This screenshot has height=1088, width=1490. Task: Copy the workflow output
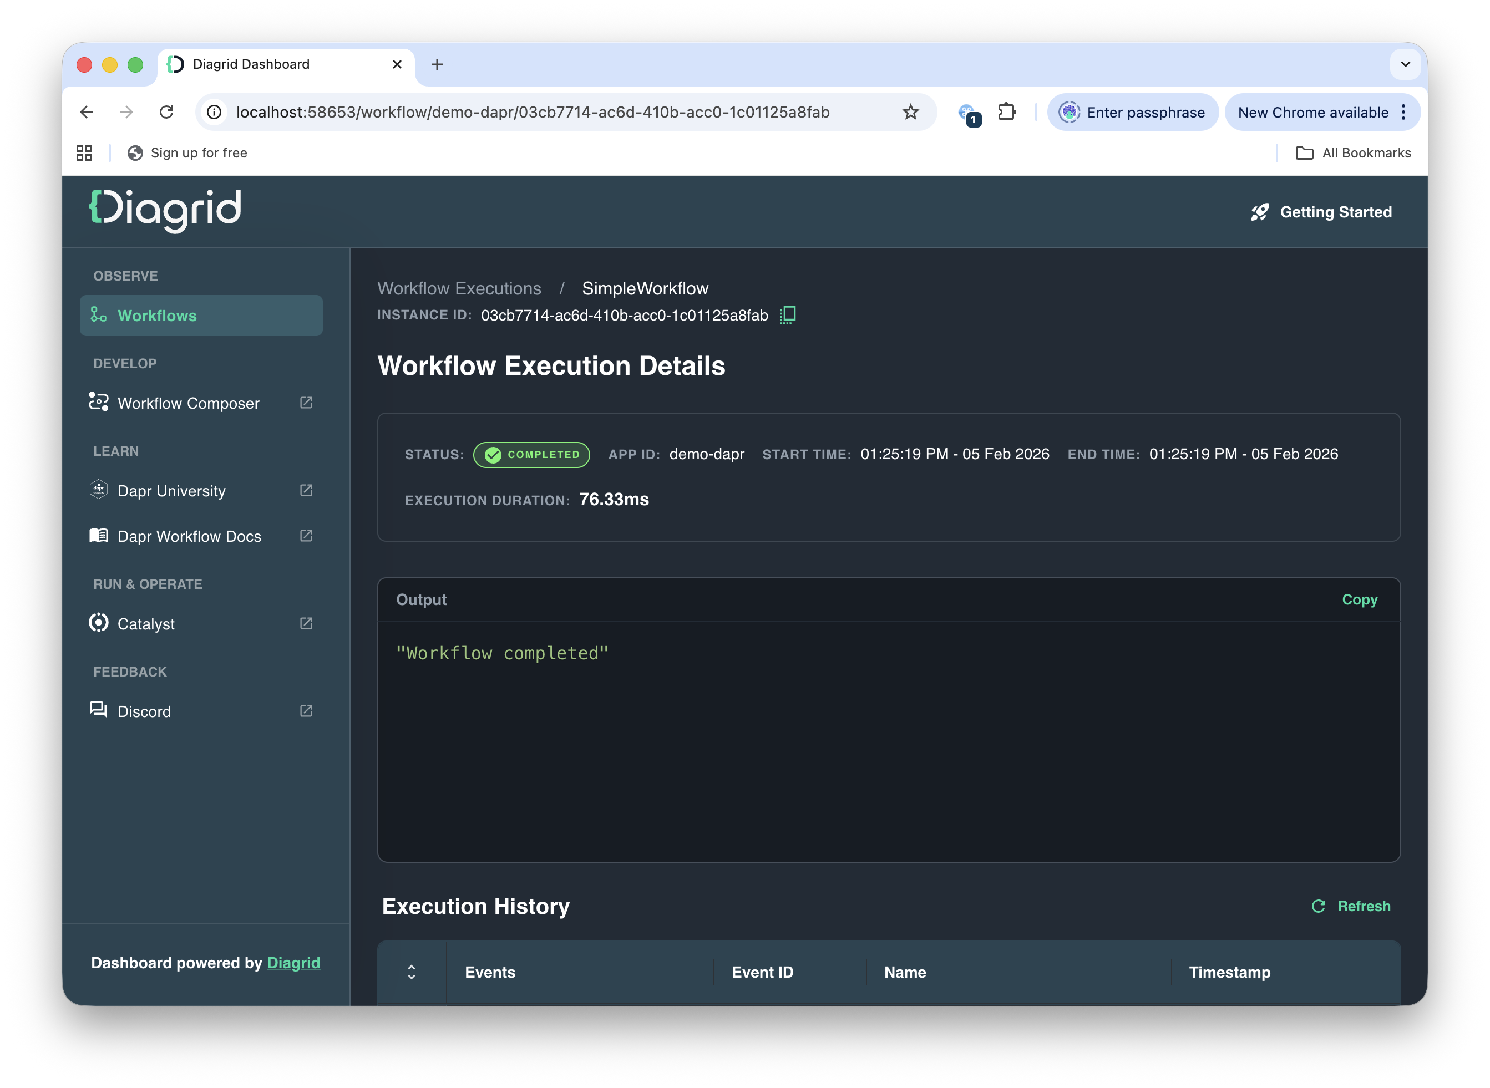[1360, 599]
